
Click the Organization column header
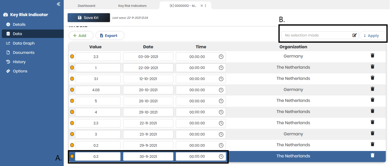click(x=293, y=47)
